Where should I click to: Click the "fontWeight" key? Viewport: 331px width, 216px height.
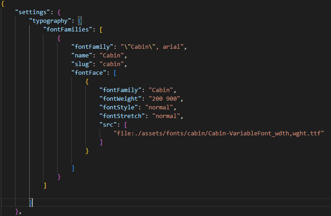tap(121, 98)
